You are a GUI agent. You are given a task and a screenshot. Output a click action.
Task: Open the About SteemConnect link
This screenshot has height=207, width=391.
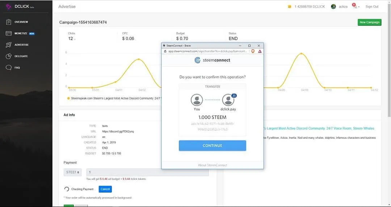pyautogui.click(x=213, y=165)
